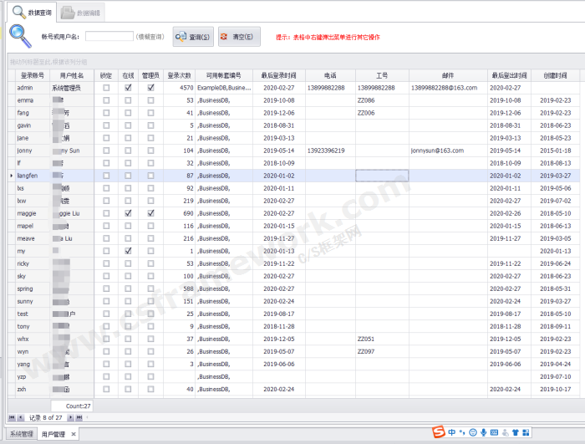Screen dimensions: 585x444
Task: Click the large magnifier search icon
Action: click(x=20, y=36)
